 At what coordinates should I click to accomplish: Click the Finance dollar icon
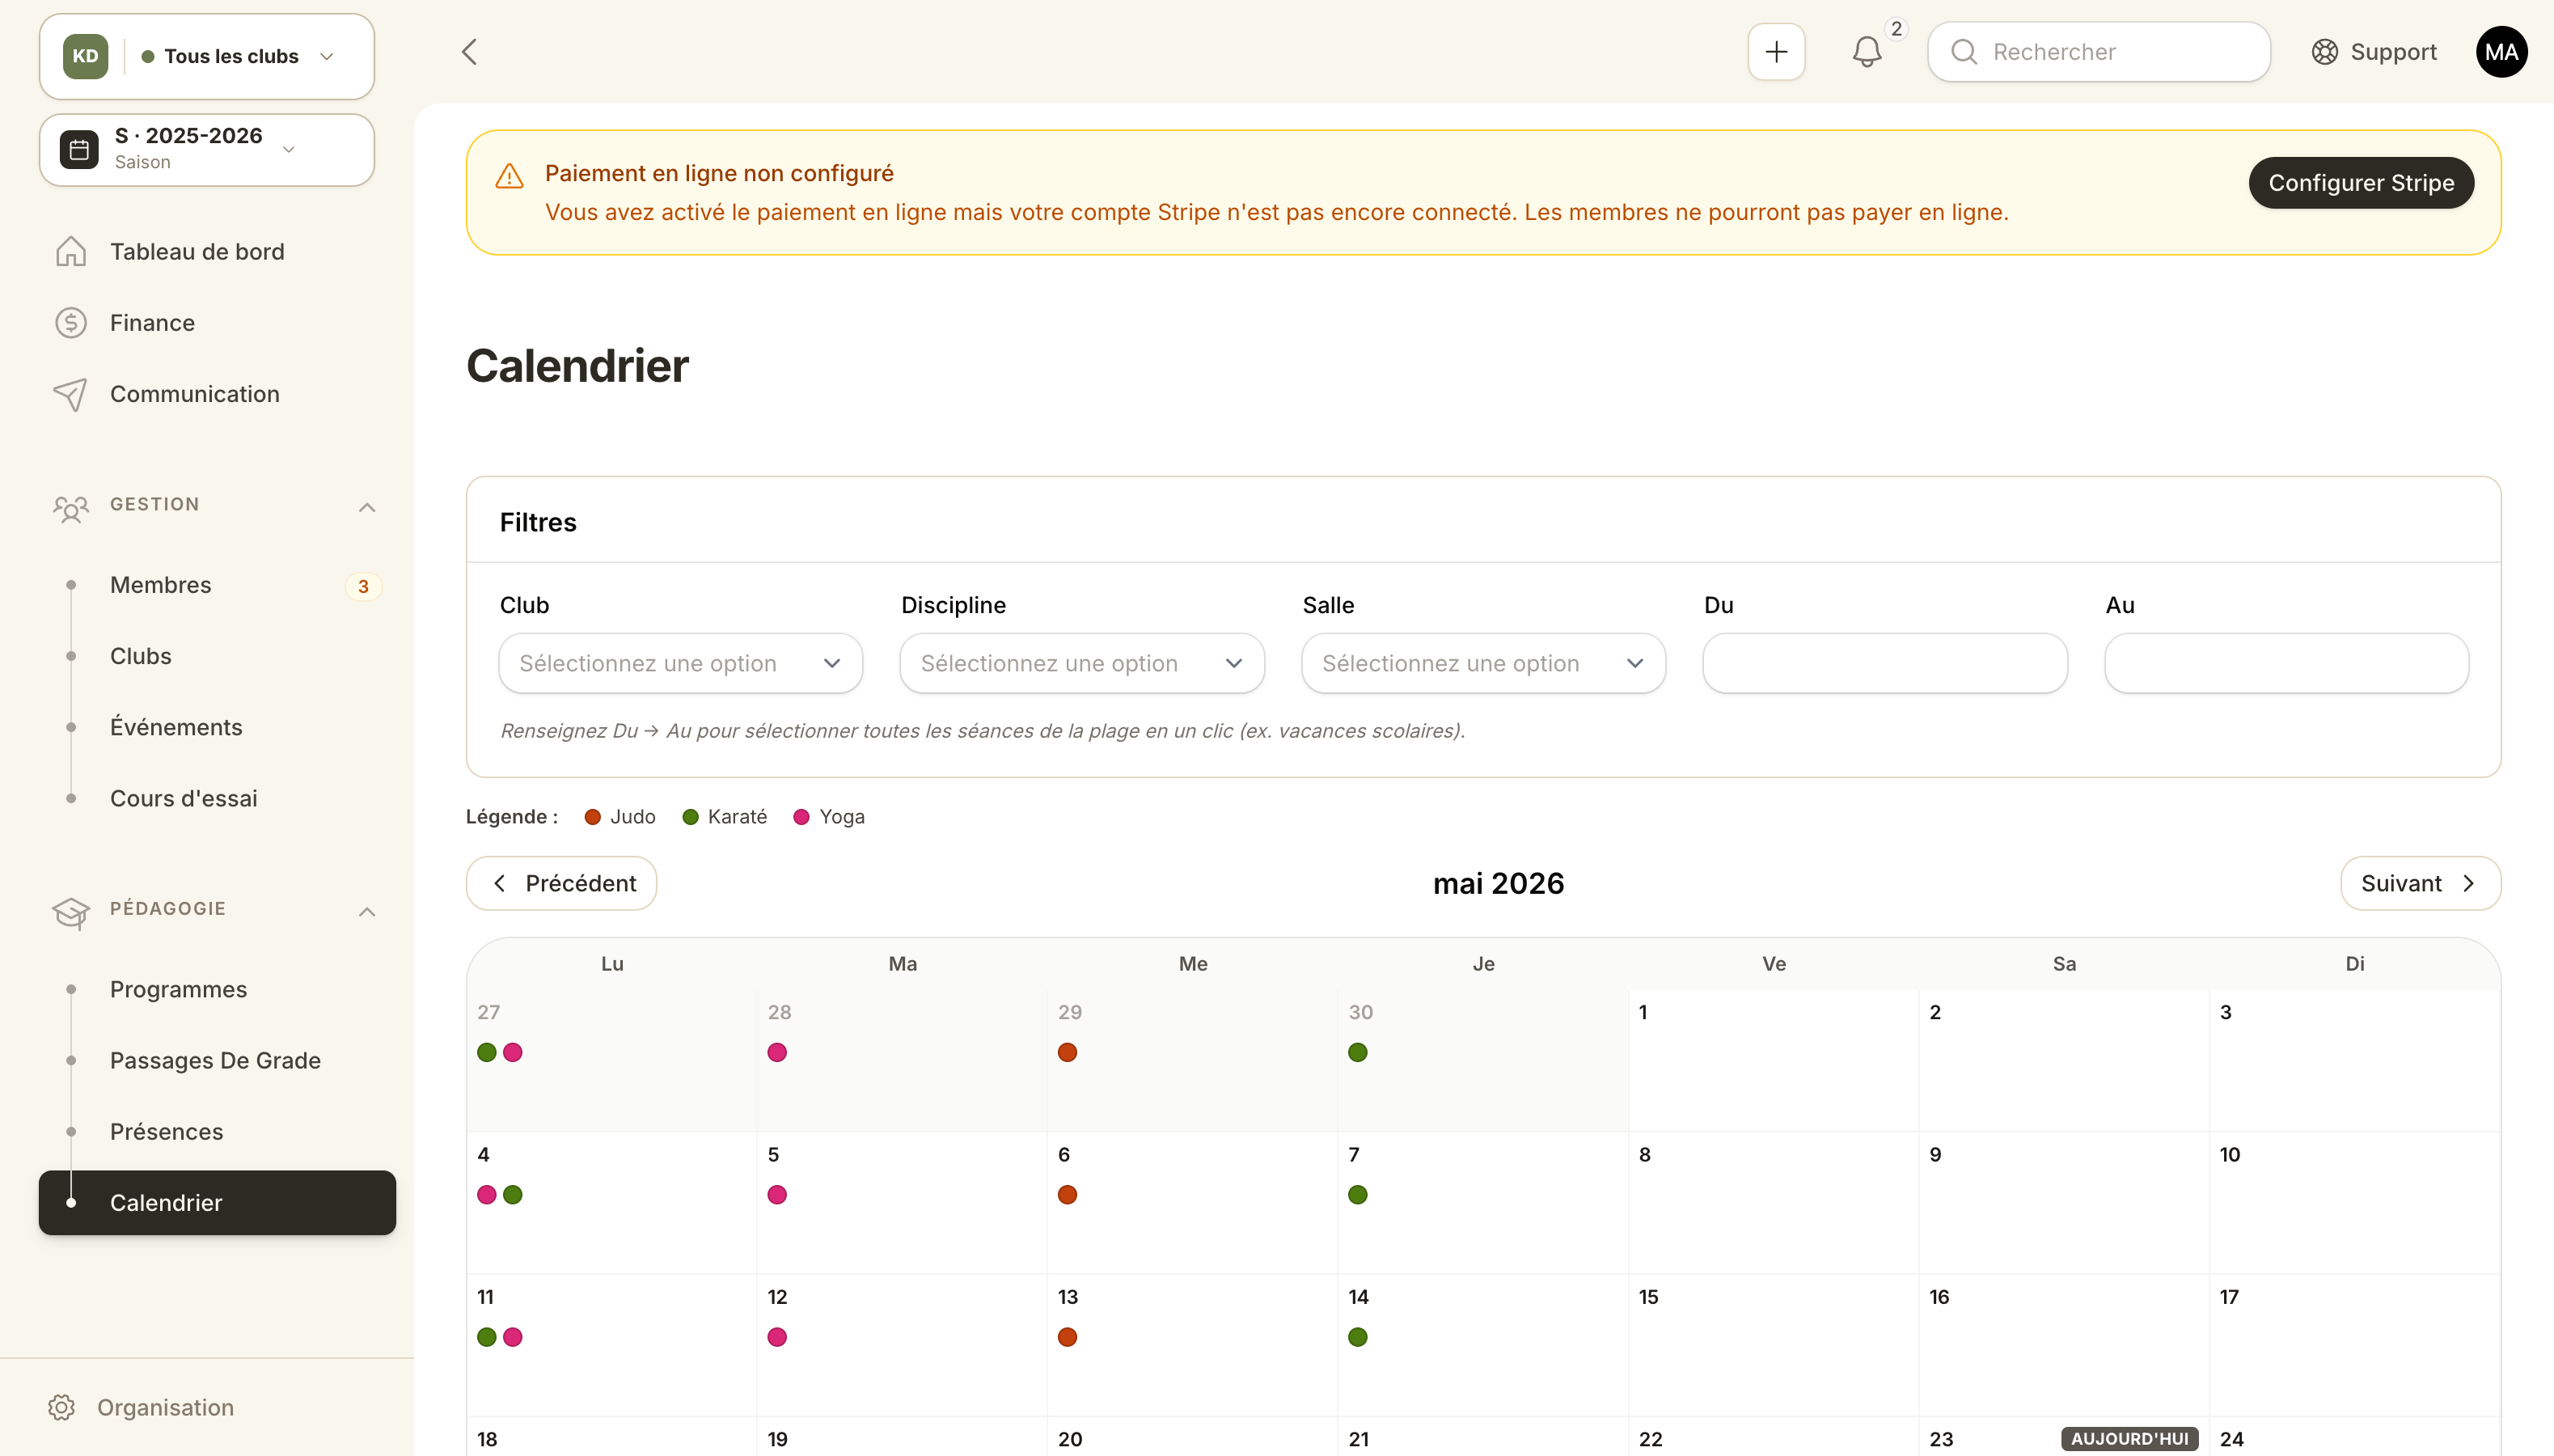tap(71, 323)
